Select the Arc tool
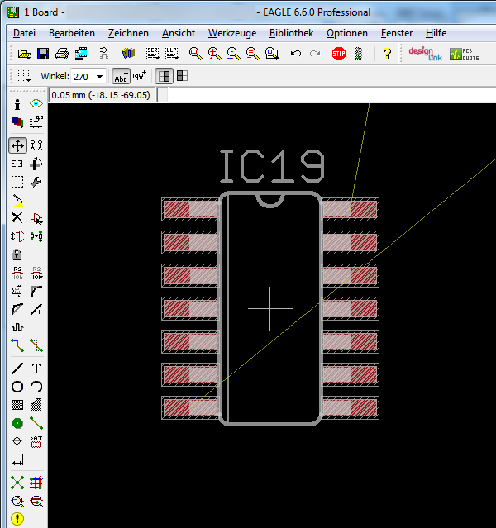The image size is (496, 528). pos(36,387)
